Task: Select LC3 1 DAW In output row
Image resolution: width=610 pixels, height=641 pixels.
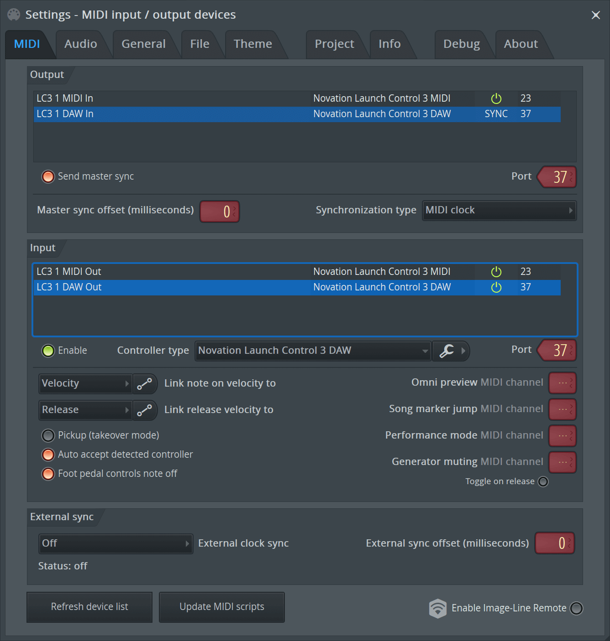Action: (297, 114)
